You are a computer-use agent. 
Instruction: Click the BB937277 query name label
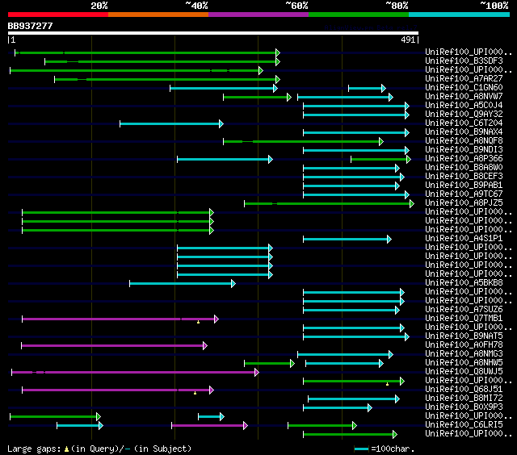pyautogui.click(x=30, y=26)
